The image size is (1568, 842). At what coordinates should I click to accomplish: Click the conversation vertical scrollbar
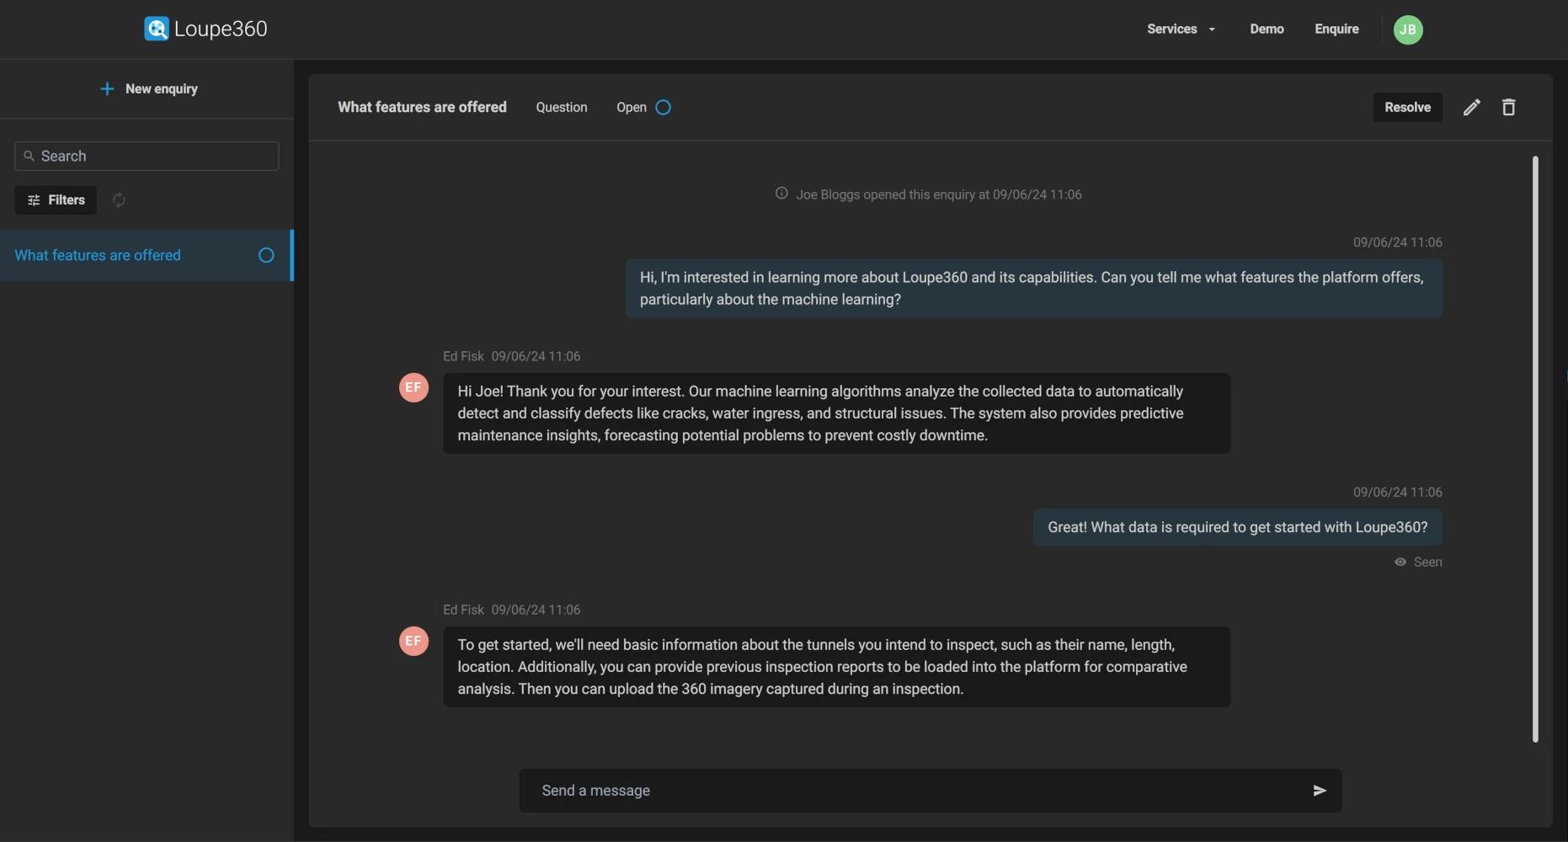pos(1535,449)
